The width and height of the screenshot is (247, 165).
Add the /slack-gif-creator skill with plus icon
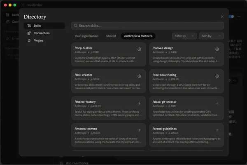click(217, 103)
